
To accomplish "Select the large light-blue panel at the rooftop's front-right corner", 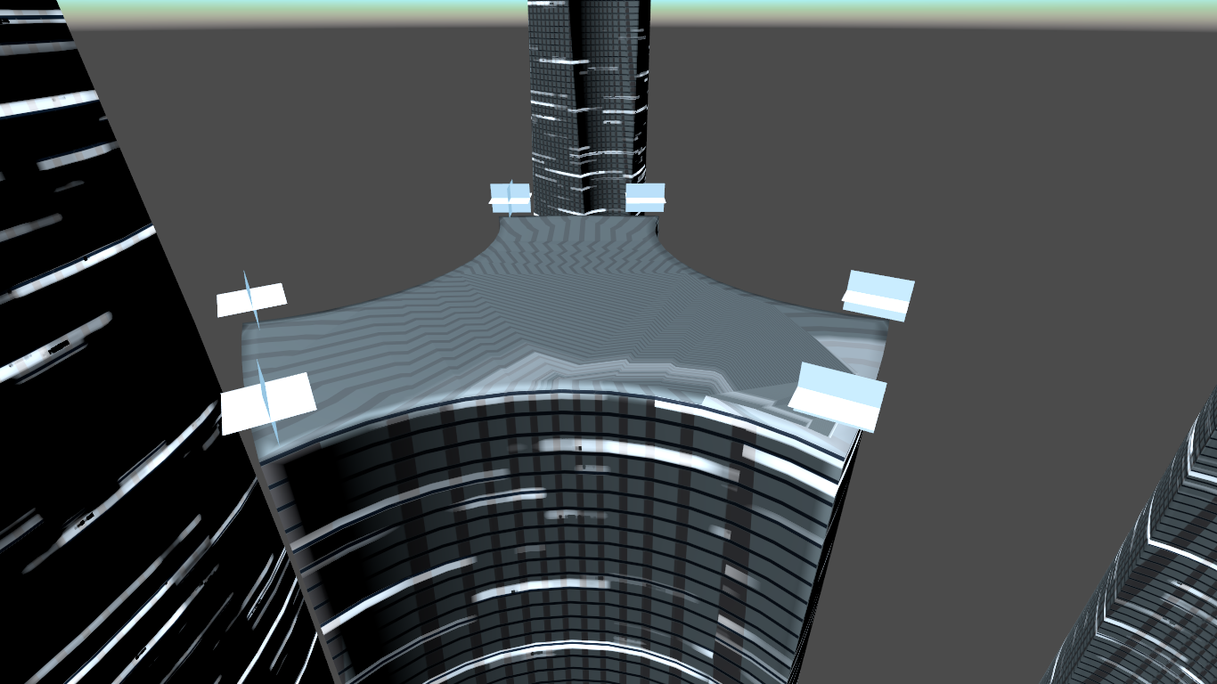I will click(837, 396).
